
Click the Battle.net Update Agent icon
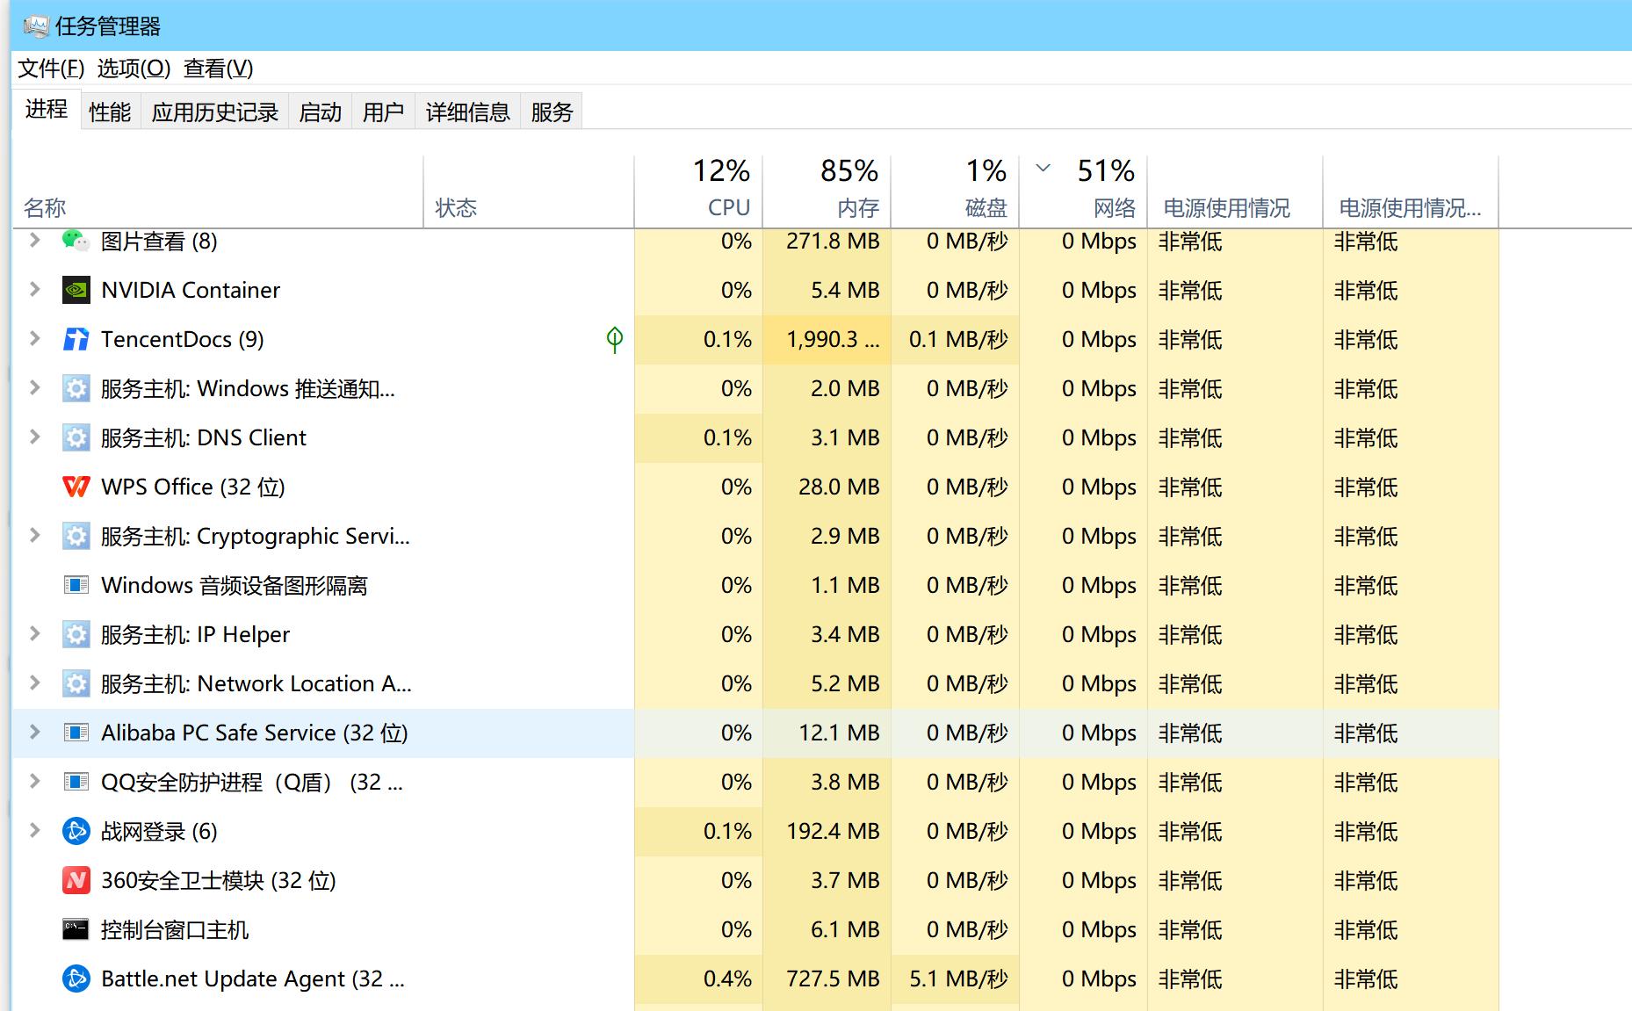pyautogui.click(x=76, y=979)
